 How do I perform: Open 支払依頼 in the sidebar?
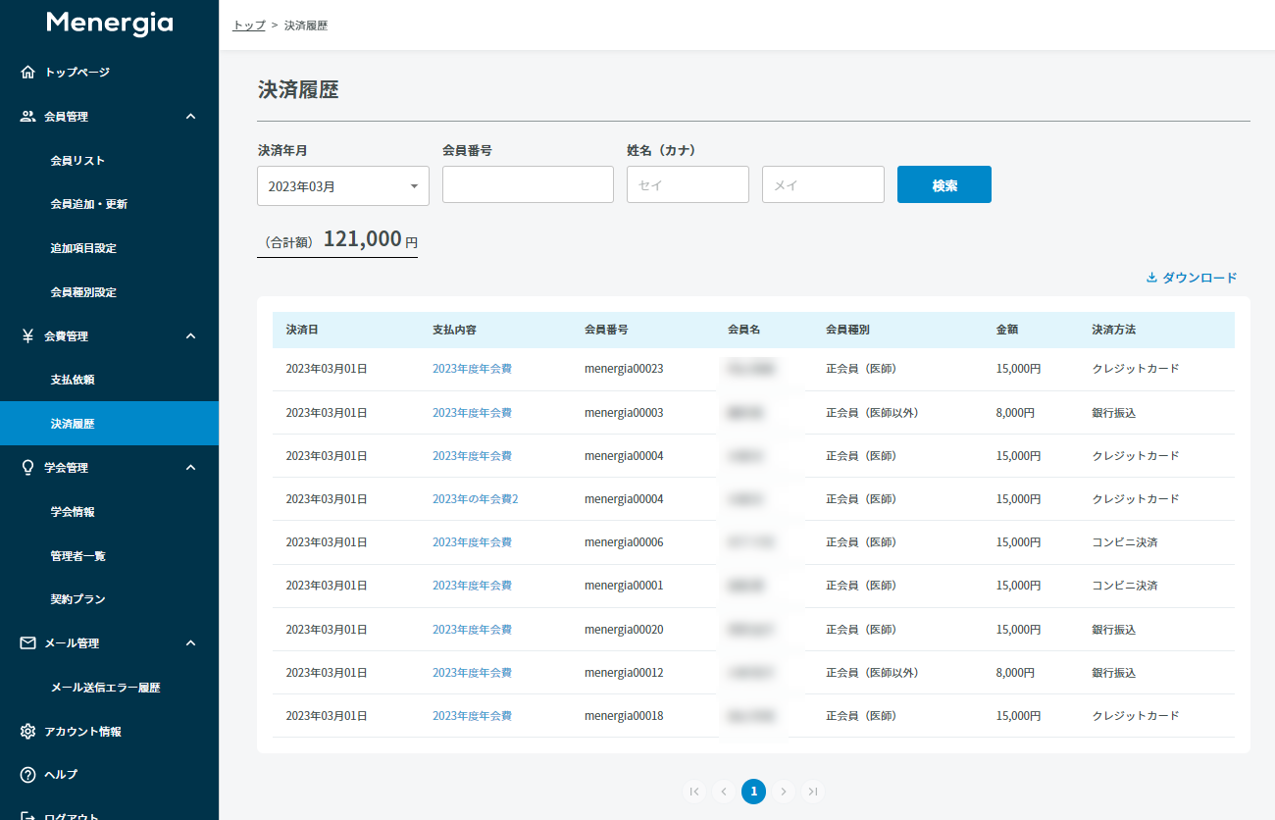73,380
